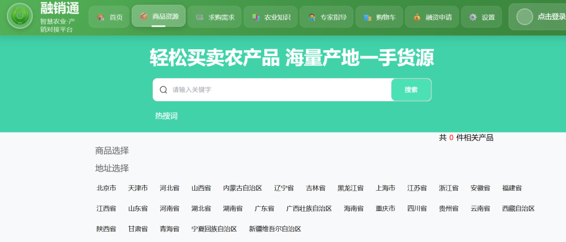Click the 搜索 button
The width and height of the screenshot is (566, 242).
click(411, 90)
